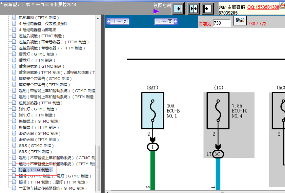Select 遥控后视镜 (不带卷收器) (TFTM 制造)
The image size is (285, 193).
coord(54,42)
